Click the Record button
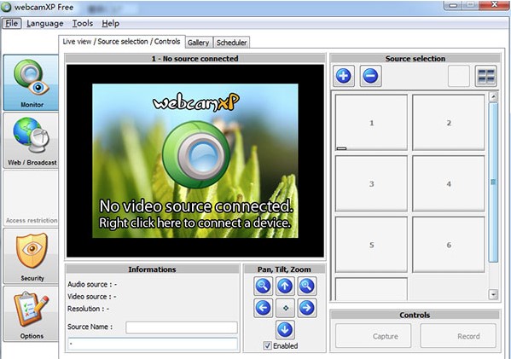Viewport: 511px width, 359px height. (x=458, y=336)
